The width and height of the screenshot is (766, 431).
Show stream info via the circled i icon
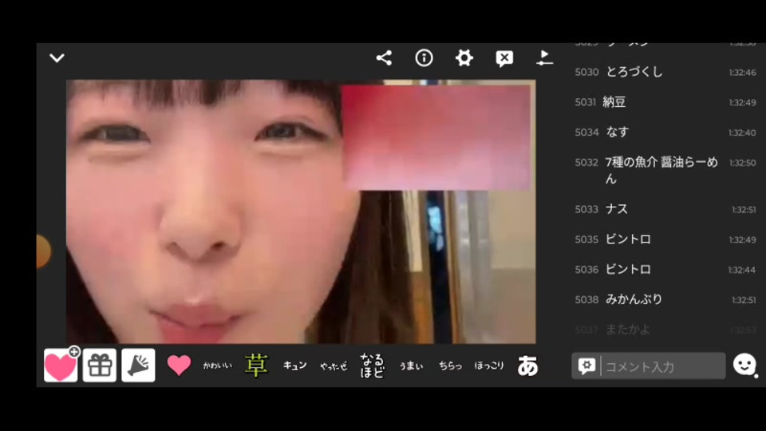[424, 58]
